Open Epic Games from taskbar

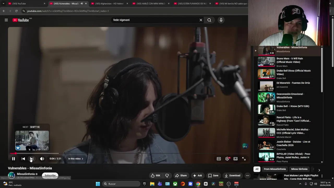coord(145,184)
